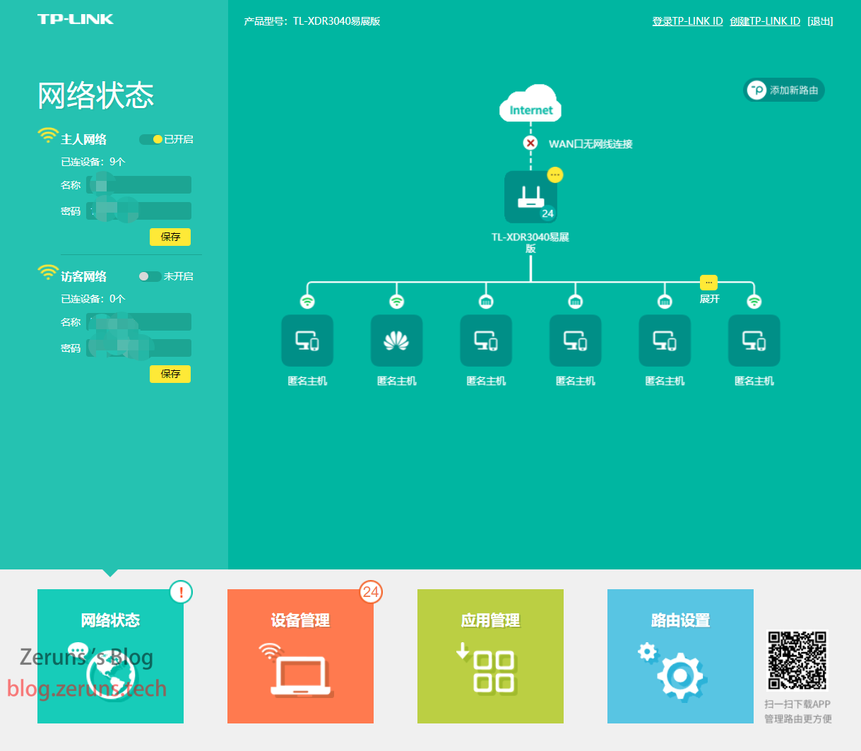Open the 应用管理 tab

tap(490, 656)
